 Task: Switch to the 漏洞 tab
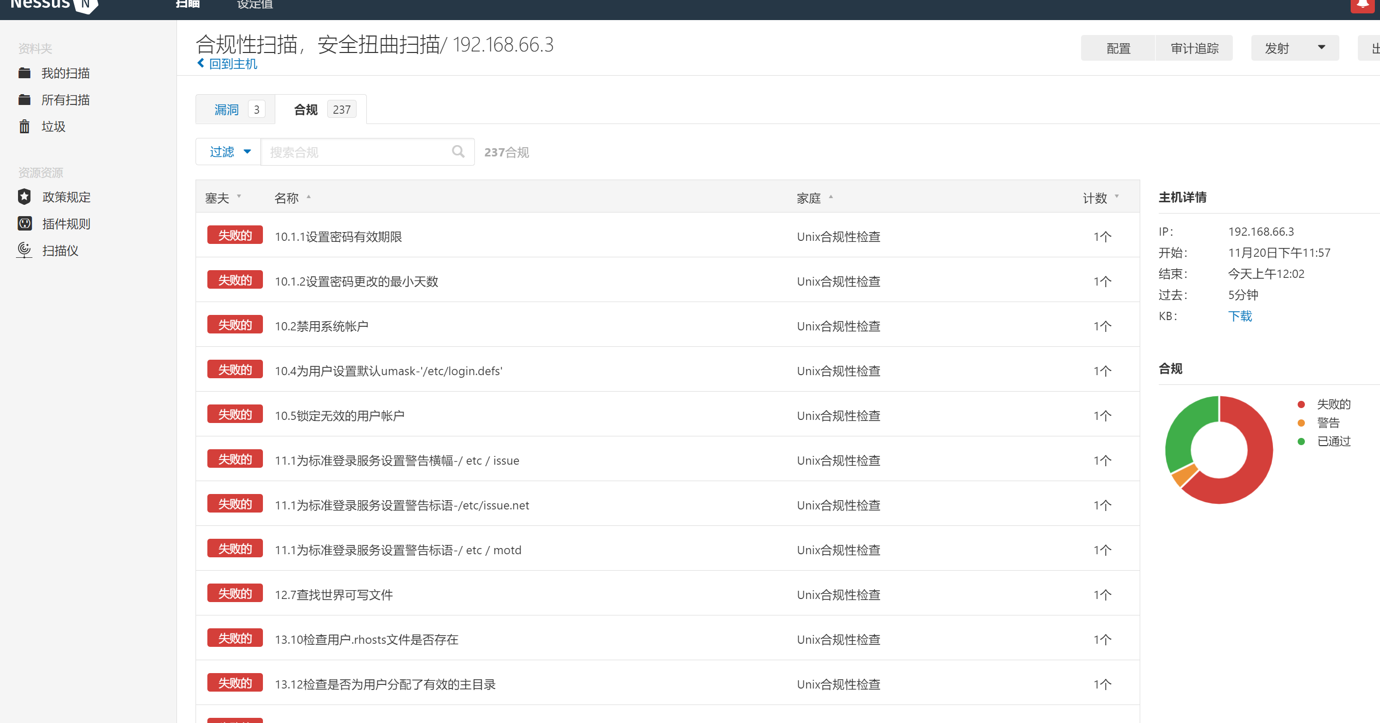[x=235, y=109]
